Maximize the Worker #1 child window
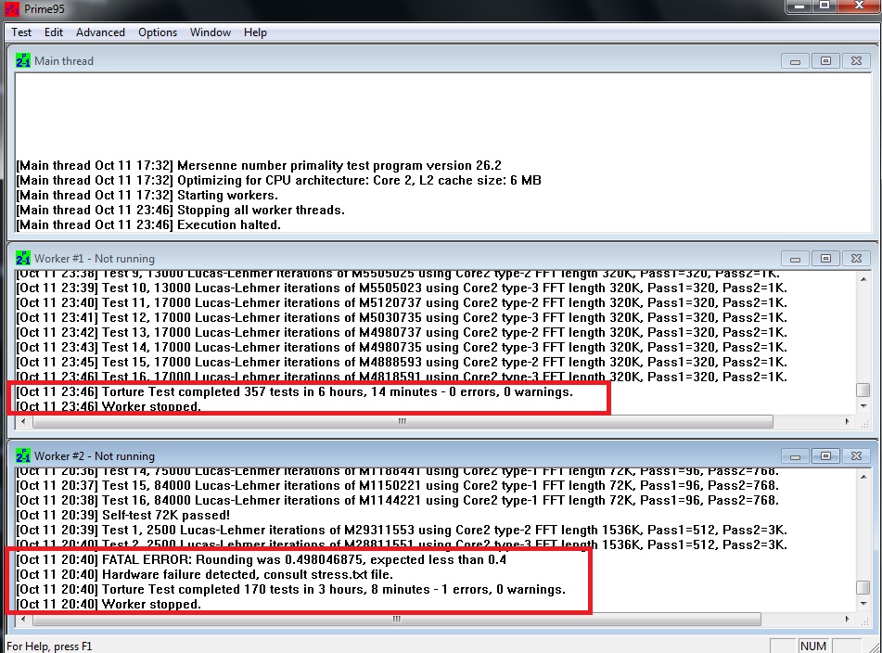 tap(825, 258)
